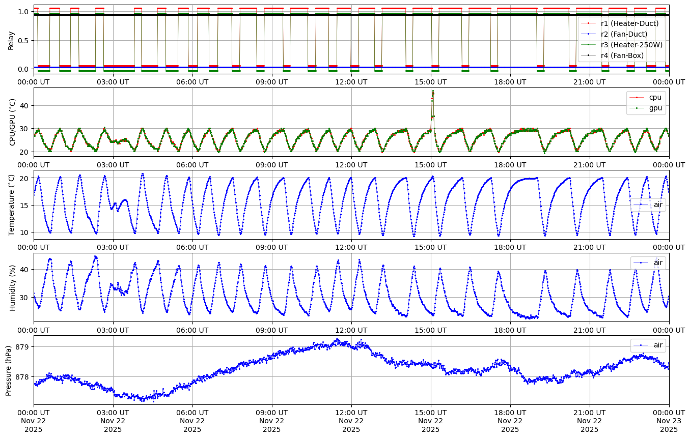Click the CPU/GPU temperature spike near 15:00
This screenshot has width=690, height=438.
(433, 93)
